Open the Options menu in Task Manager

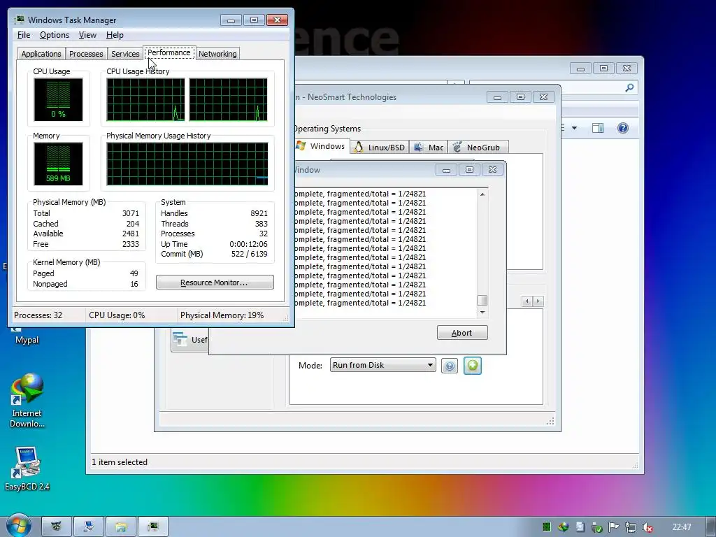(55, 35)
